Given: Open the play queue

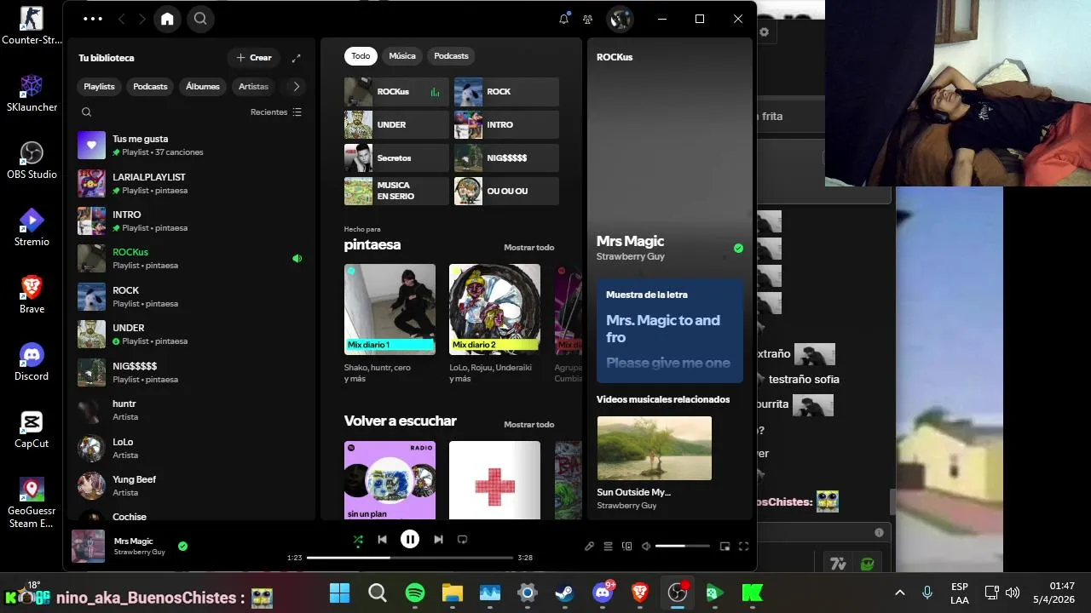Looking at the screenshot, I should (609, 547).
